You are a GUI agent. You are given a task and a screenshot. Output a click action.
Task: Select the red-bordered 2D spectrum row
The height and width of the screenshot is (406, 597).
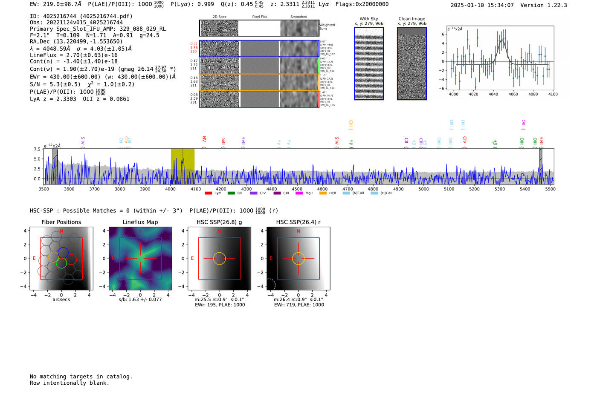click(259, 99)
